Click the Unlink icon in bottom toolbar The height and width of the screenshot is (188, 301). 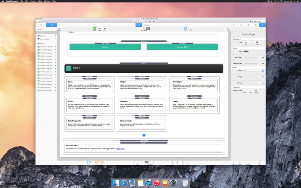[102, 162]
